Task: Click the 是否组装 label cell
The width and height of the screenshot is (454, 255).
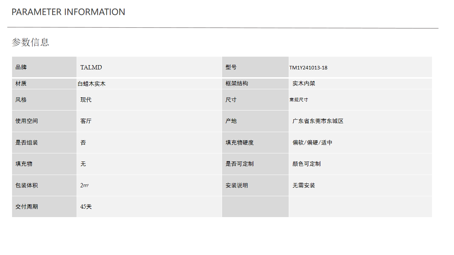Action: pyautogui.click(x=44, y=143)
